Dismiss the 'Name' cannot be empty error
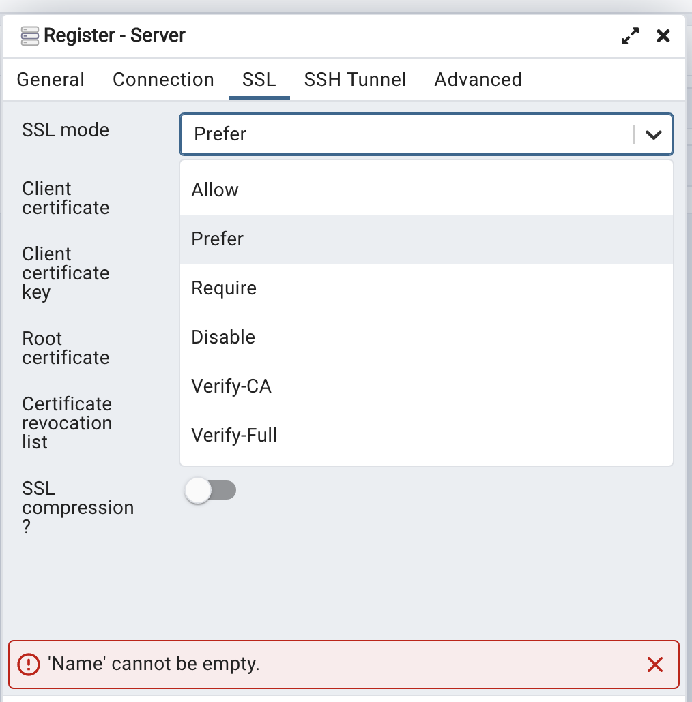Viewport: 692px width, 702px height. (654, 665)
